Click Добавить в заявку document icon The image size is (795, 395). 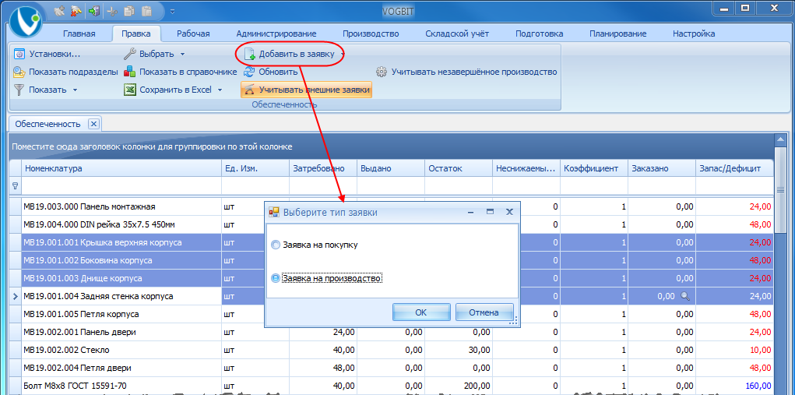pos(250,55)
